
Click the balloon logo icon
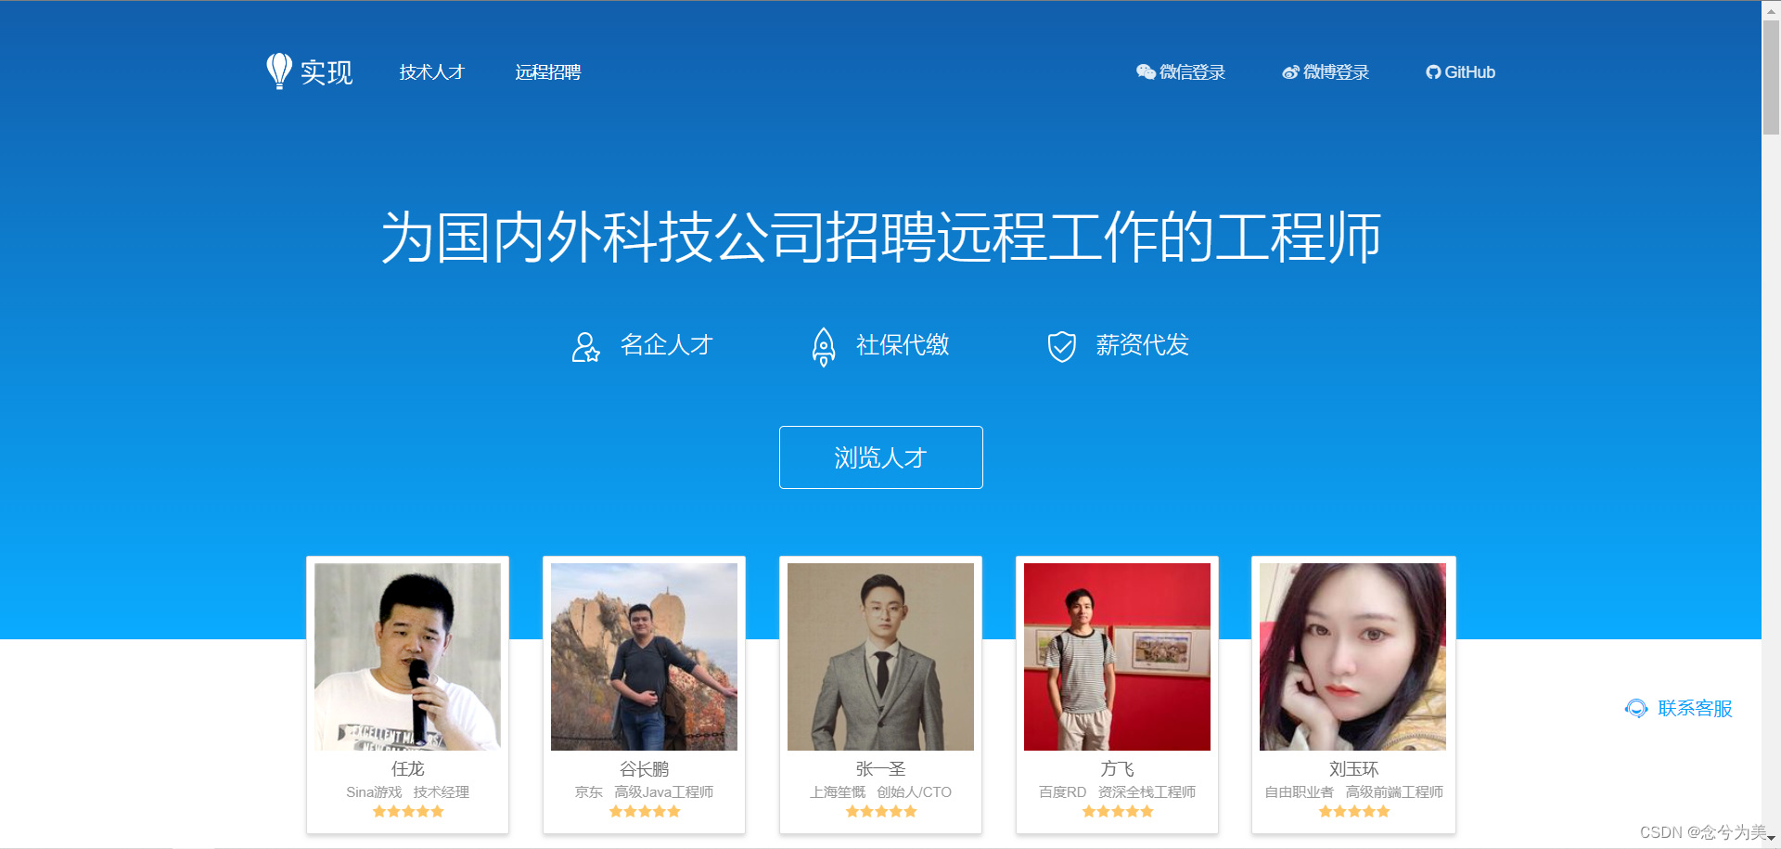click(x=279, y=71)
